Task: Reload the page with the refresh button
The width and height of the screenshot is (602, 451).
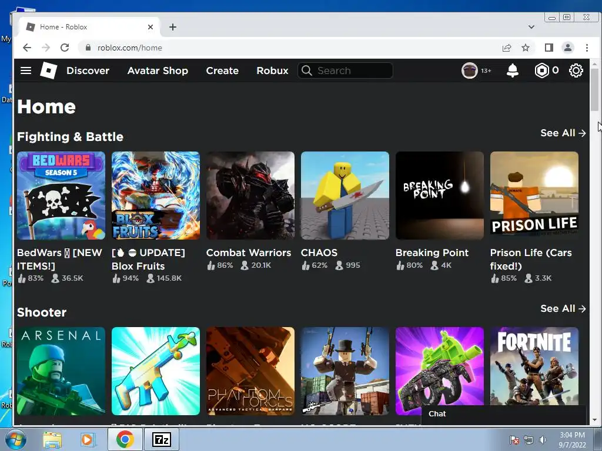Action: click(x=65, y=48)
